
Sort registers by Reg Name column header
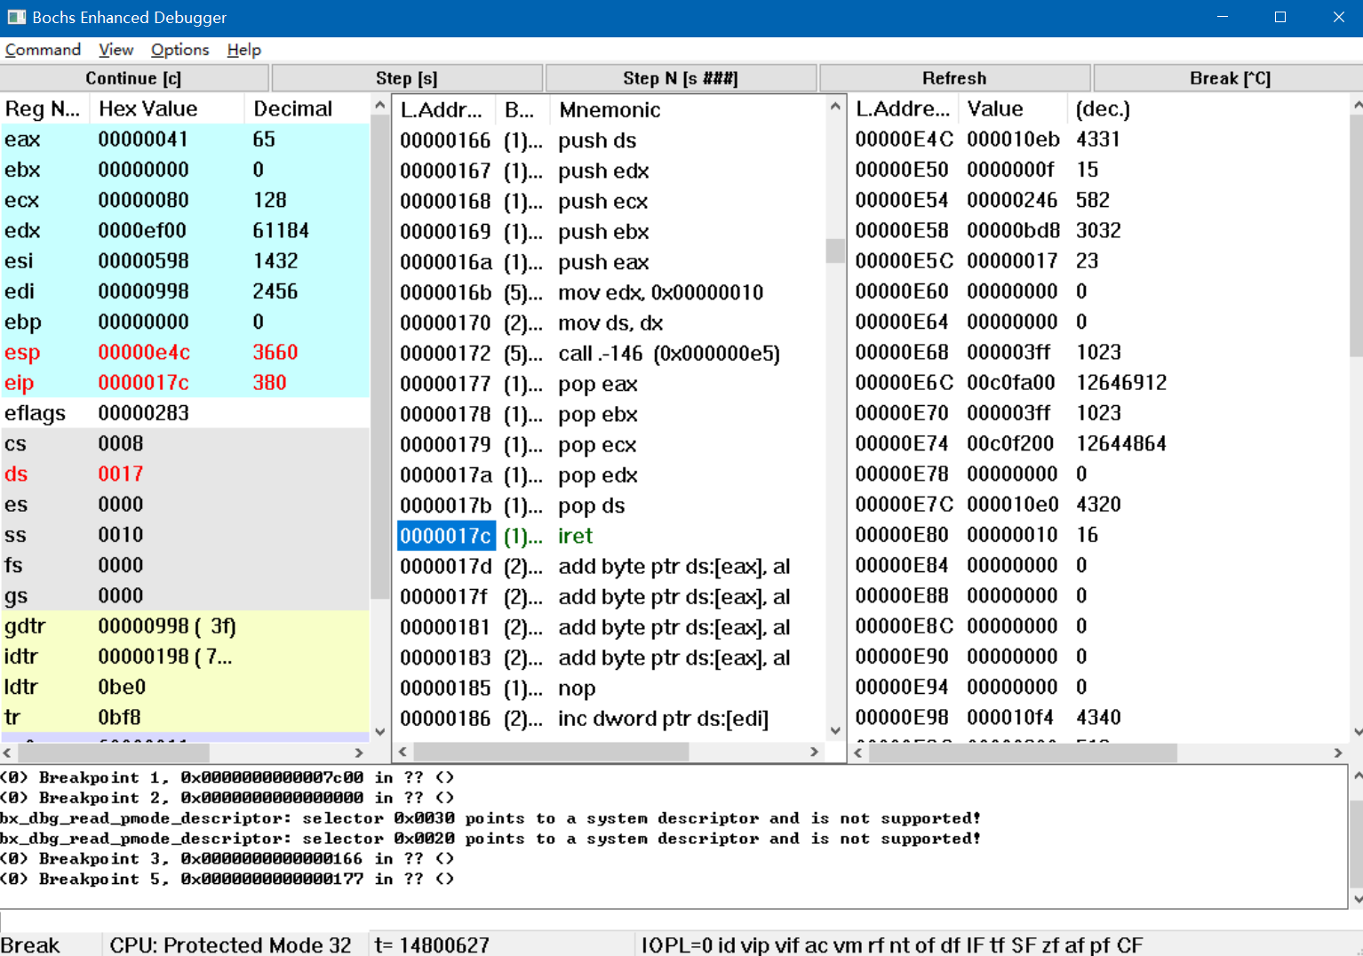[x=46, y=109]
